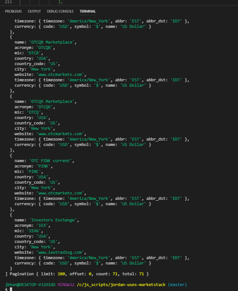Click the jordan-uses-marketstack path in prompt
The height and width of the screenshot is (291, 238).
tap(121, 285)
